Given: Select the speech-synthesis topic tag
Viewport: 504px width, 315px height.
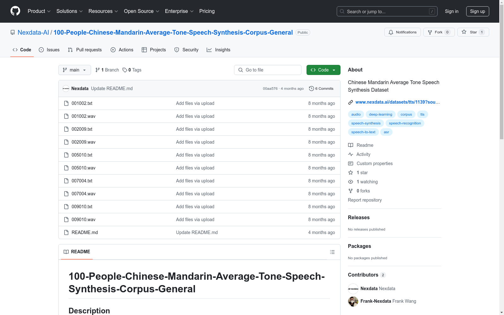Looking at the screenshot, I should pyautogui.click(x=366, y=123).
